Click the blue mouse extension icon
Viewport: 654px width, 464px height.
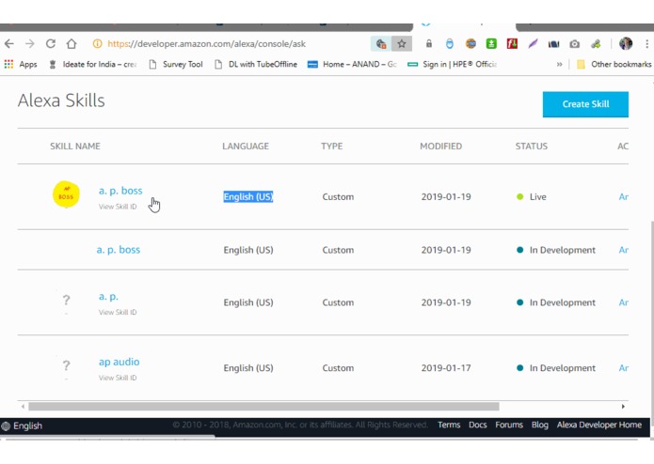pyautogui.click(x=450, y=44)
